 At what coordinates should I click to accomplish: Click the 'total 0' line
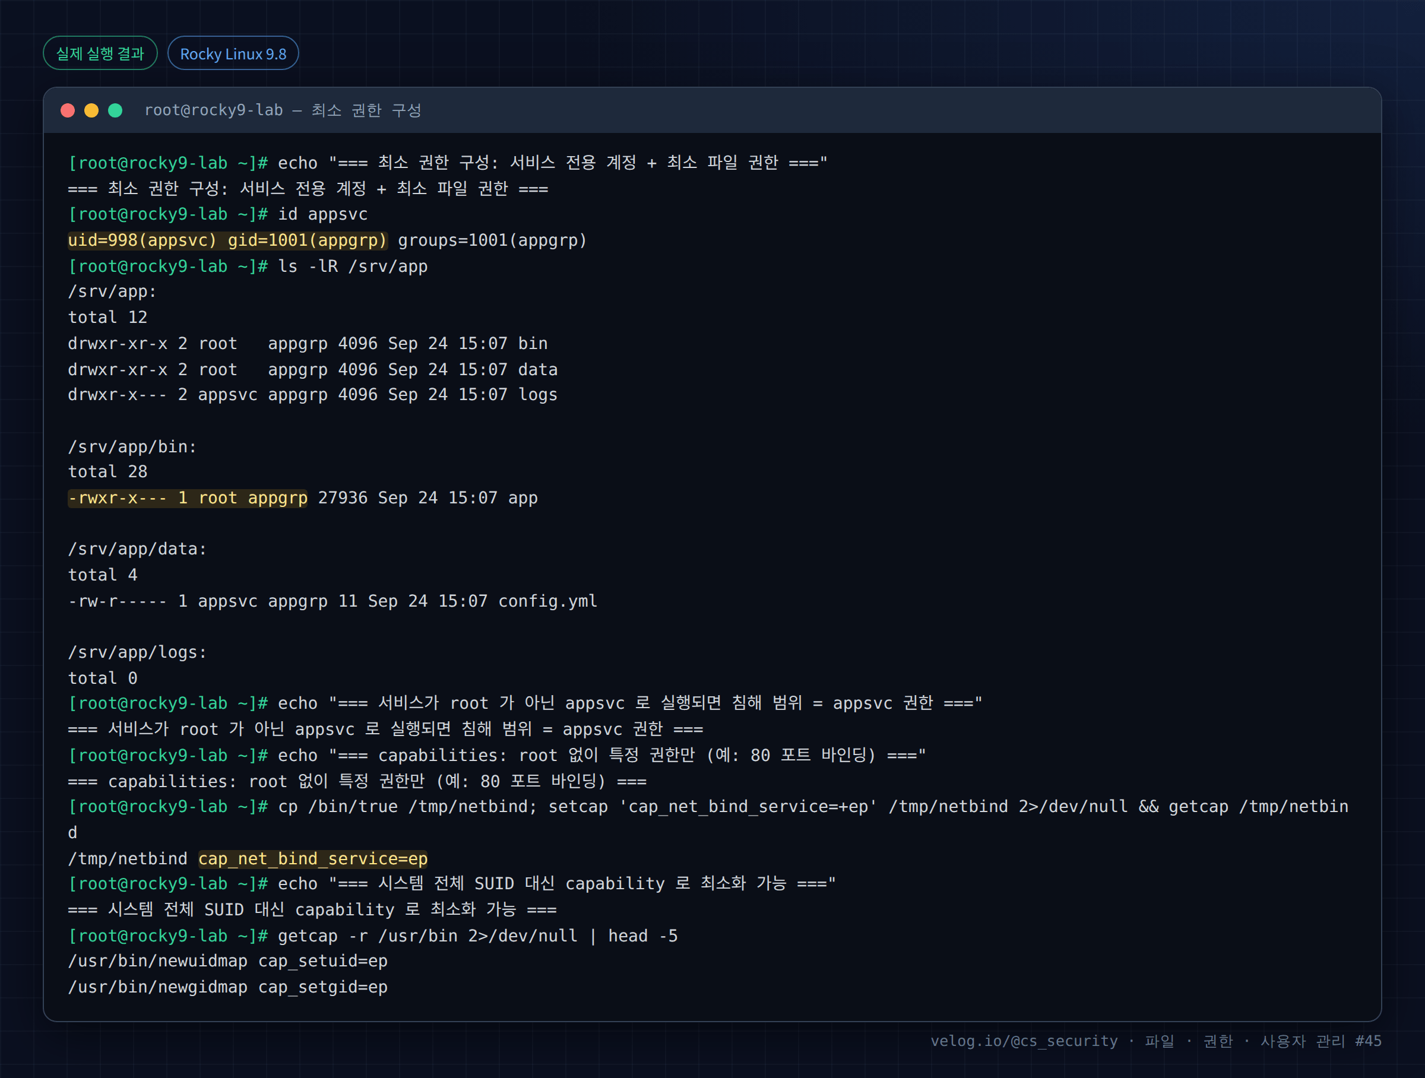click(x=103, y=678)
